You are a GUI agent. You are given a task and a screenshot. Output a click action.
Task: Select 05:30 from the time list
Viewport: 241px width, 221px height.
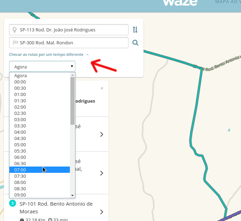[x=20, y=151]
